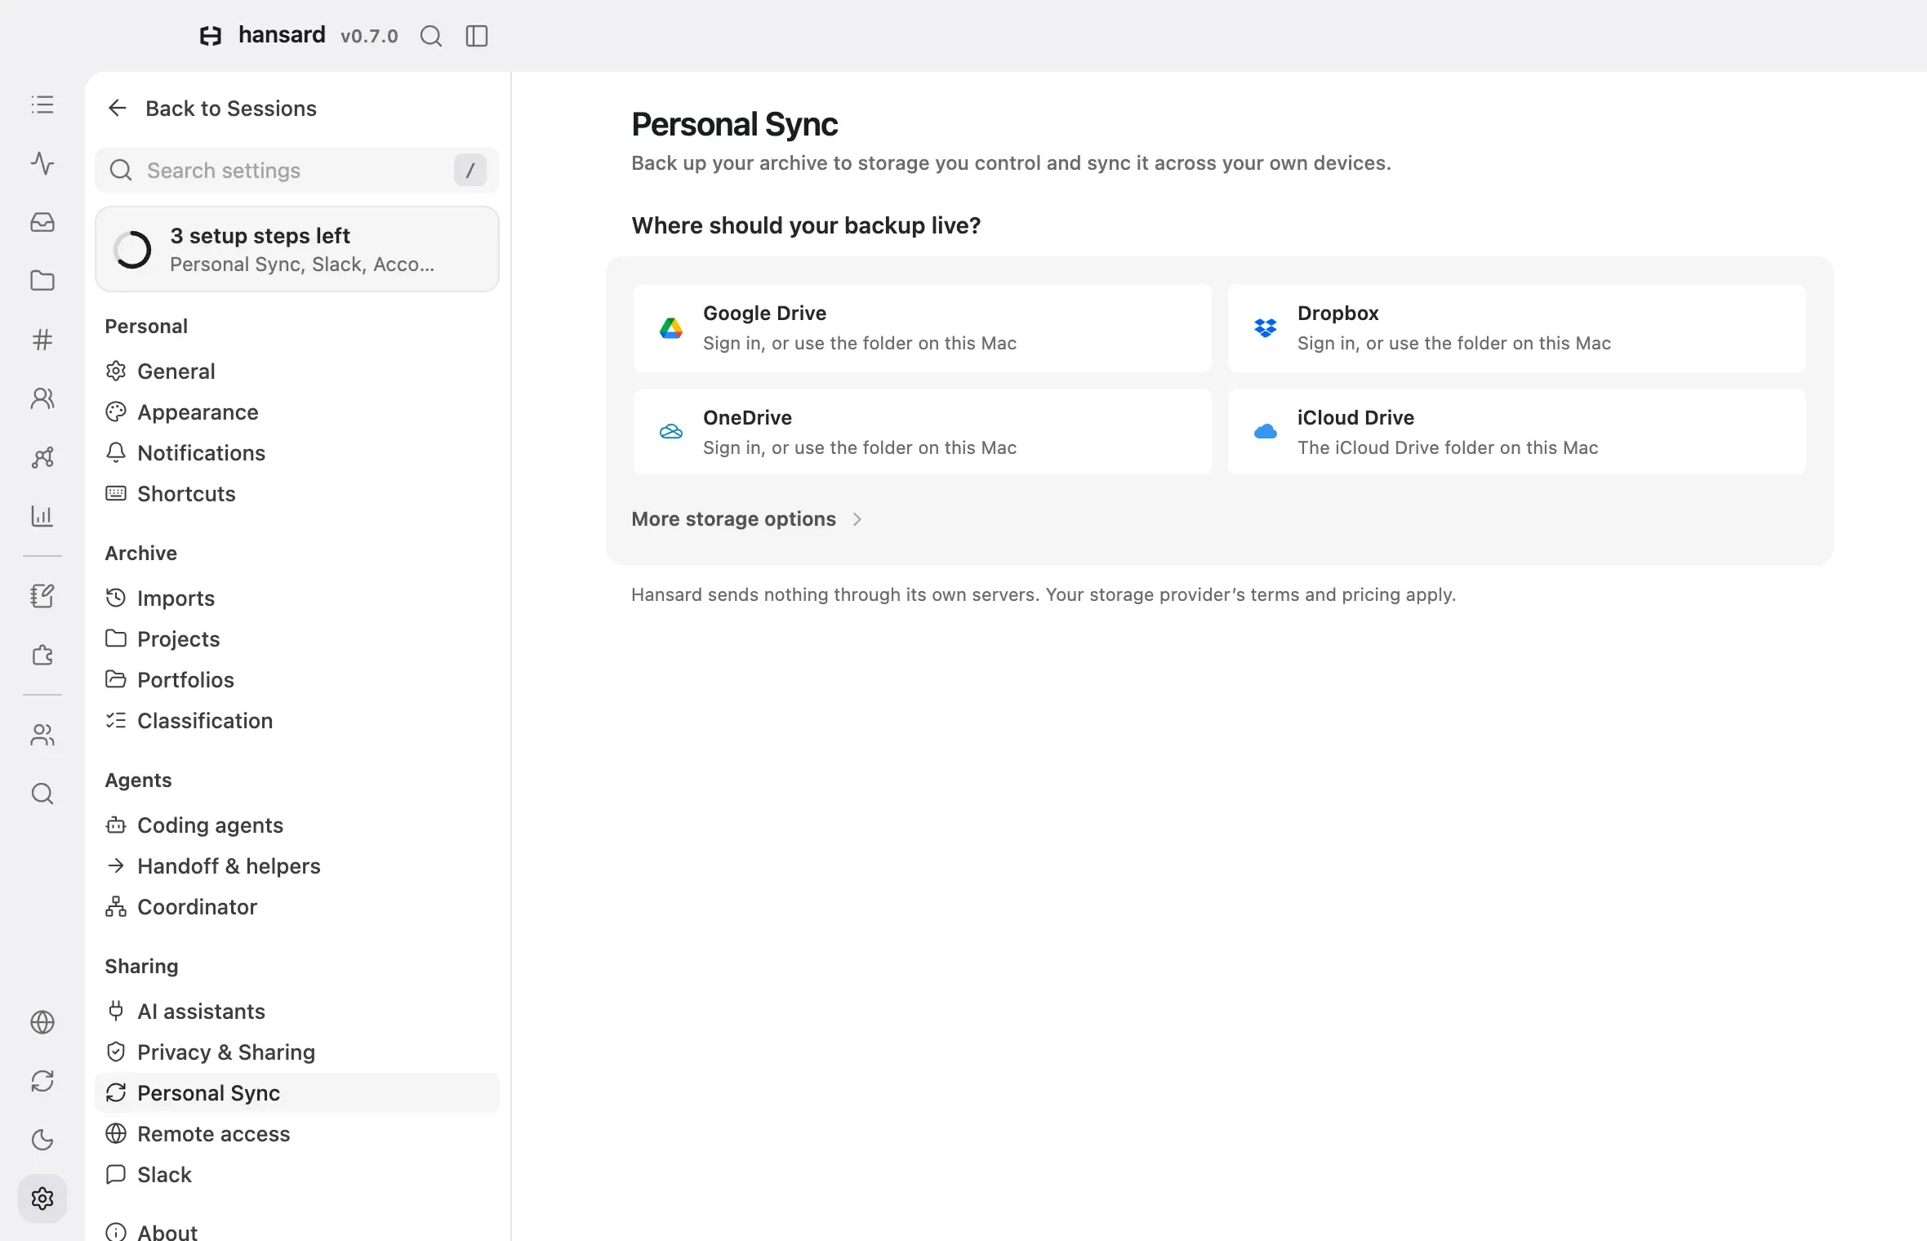The image size is (1927, 1241).
Task: Open the notebook-pen icon in left rail
Action: 42,596
